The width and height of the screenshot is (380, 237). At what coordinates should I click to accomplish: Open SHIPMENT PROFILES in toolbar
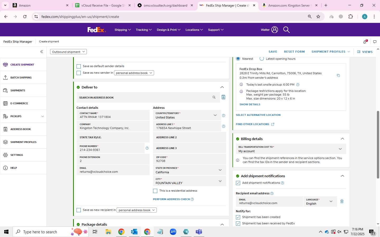pyautogui.click(x=331, y=52)
